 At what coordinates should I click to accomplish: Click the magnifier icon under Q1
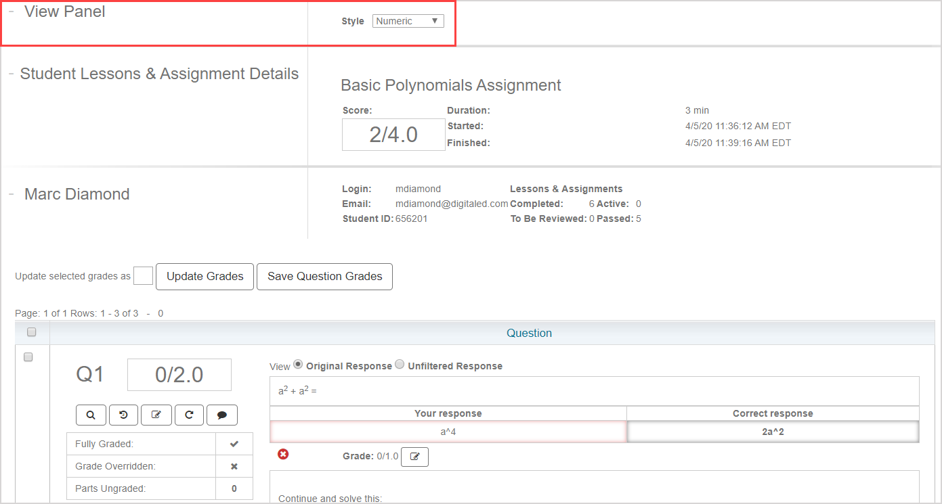pos(91,415)
